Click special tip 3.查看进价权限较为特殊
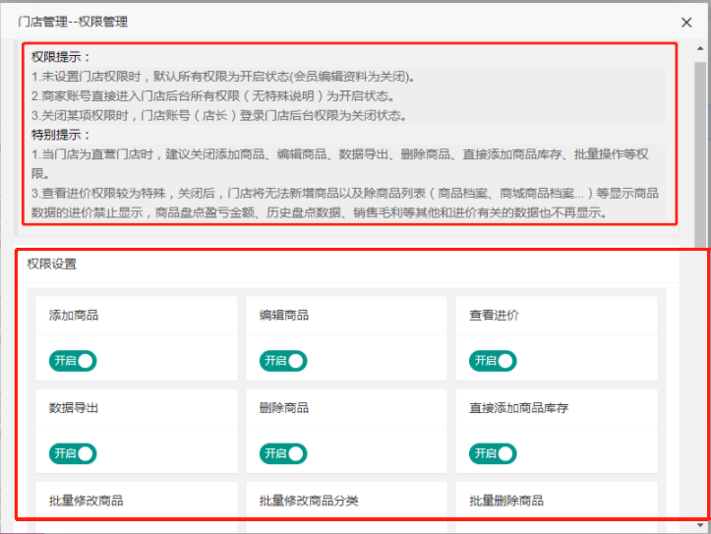Image resolution: width=711 pixels, height=534 pixels. (345, 203)
